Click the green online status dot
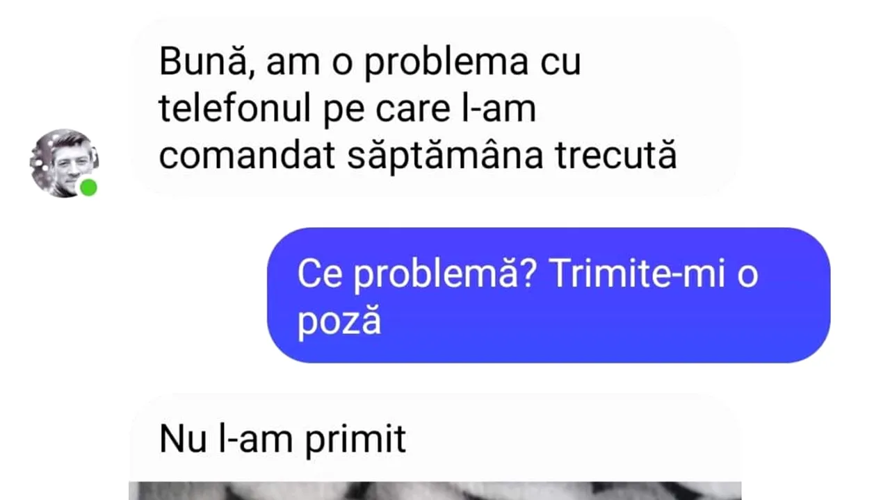The height and width of the screenshot is (500, 890). [x=88, y=187]
